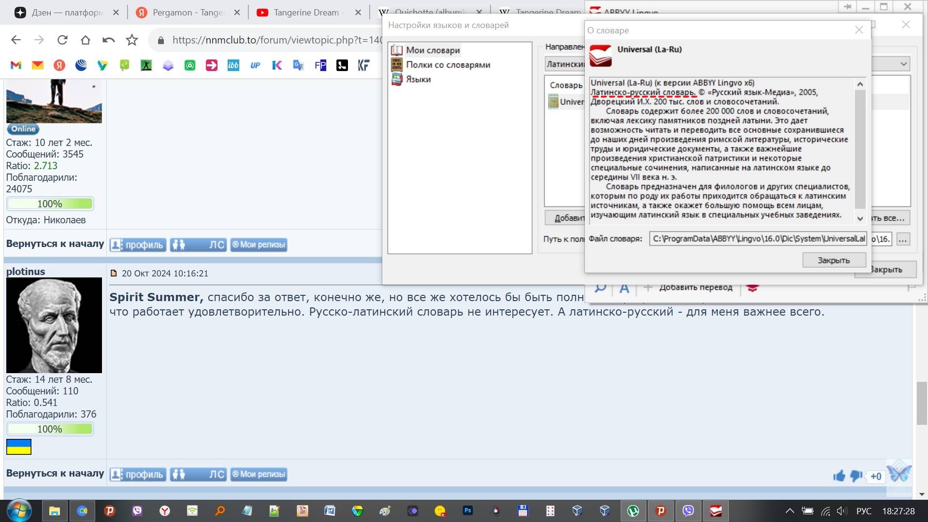Select 'Мои словари' in the settings tree
This screenshot has width=928, height=522.
pyautogui.click(x=432, y=50)
